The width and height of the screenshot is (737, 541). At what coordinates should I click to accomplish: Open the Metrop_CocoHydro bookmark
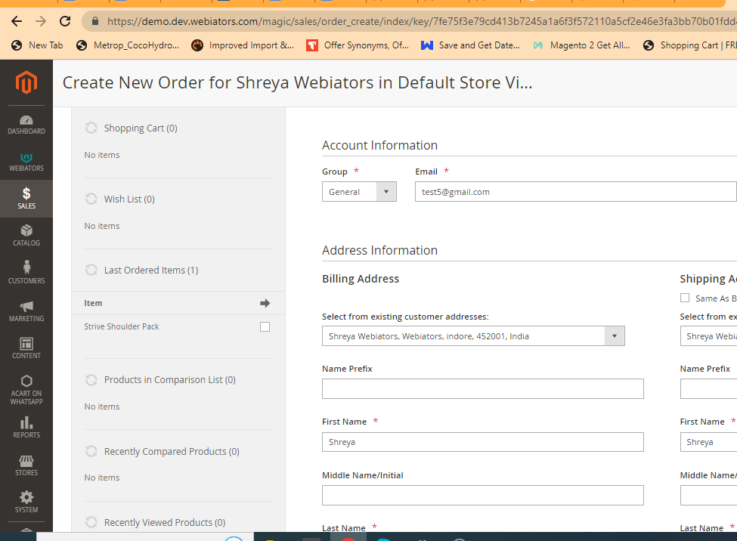coord(128,45)
